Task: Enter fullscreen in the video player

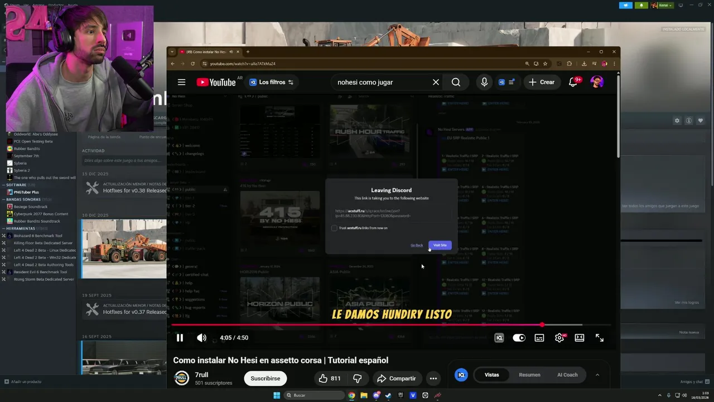Action: (600, 338)
